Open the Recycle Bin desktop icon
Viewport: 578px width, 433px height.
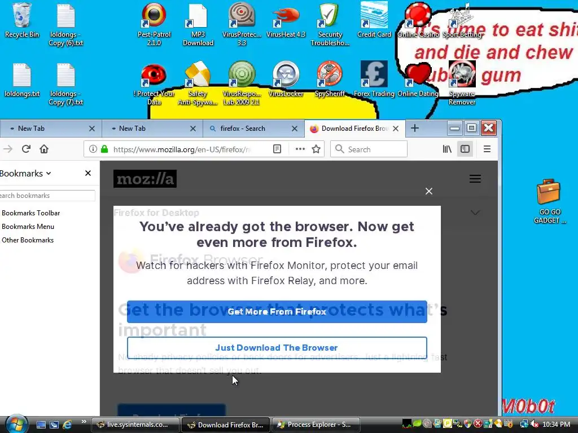pos(22,20)
